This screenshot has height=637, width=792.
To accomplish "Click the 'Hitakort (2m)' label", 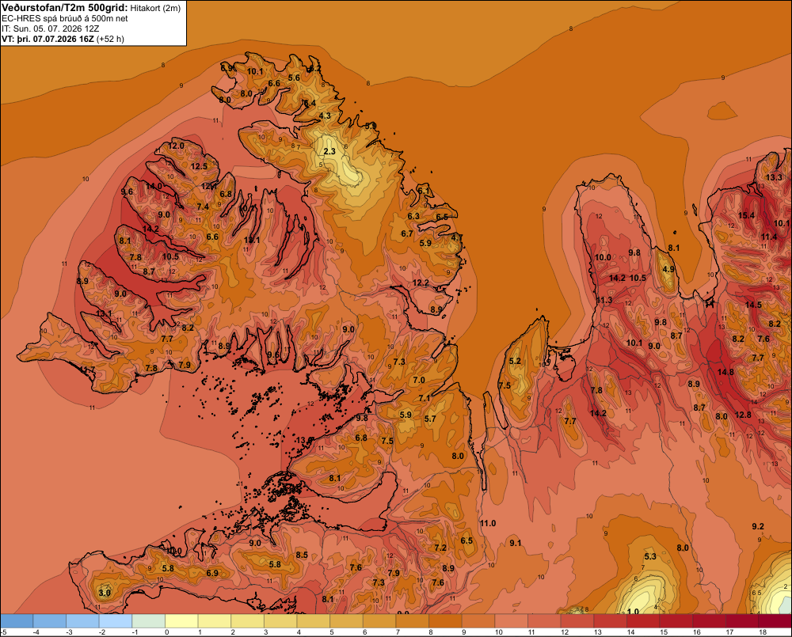I will coord(155,8).
